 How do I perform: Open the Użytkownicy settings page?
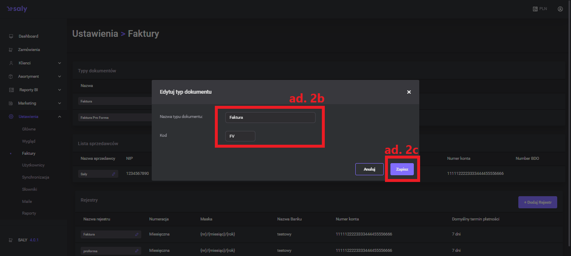33,165
